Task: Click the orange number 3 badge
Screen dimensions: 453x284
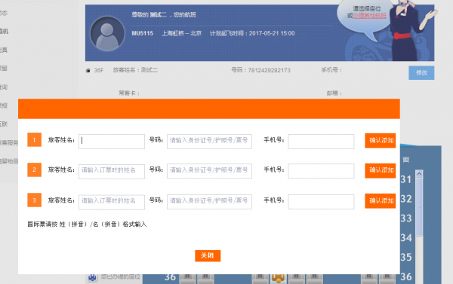Action: 35,200
